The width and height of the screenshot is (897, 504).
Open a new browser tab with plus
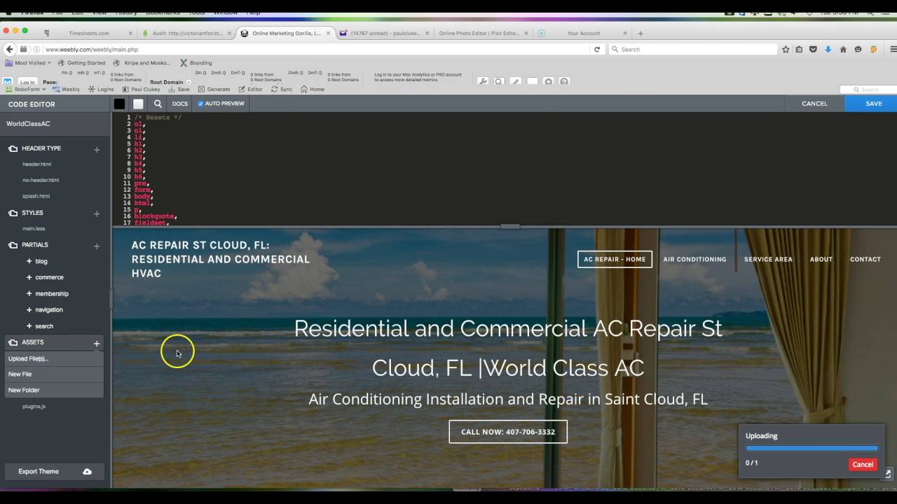tap(641, 33)
